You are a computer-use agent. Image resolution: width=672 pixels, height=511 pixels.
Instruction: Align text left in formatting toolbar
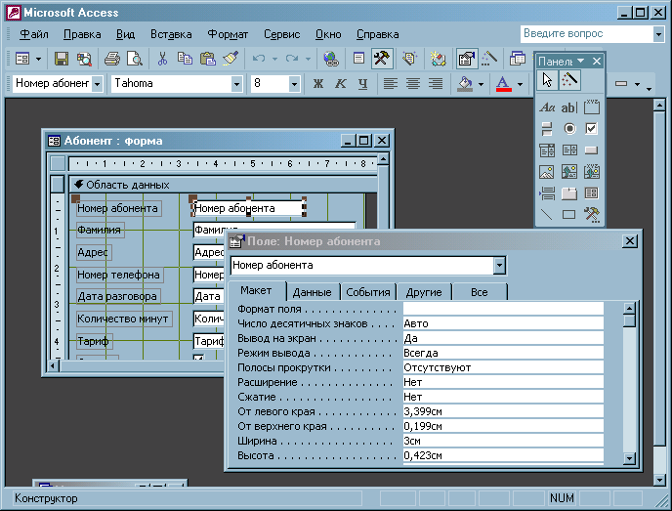tap(390, 84)
